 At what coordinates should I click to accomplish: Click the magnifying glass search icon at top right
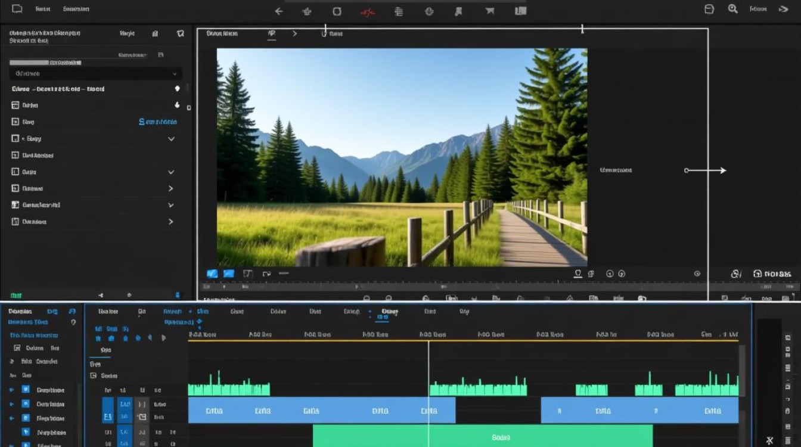tap(733, 9)
